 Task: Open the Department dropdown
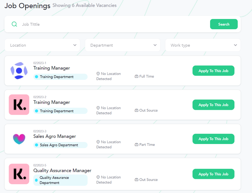[123, 45]
